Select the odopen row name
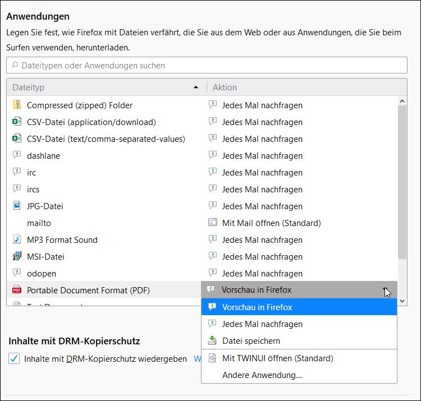The image size is (421, 401). [42, 273]
